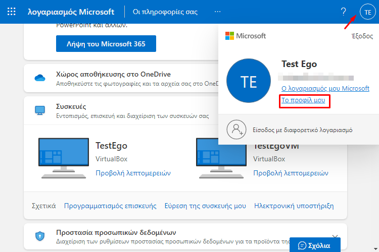379x252 pixels.
Task: Expand the Προστασία προσωπικών δεδομένων section
Action: coord(335,236)
